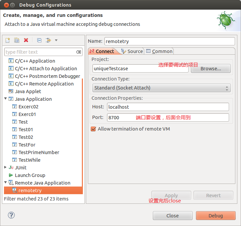This screenshot has width=241, height=226.
Task: Select the Test01 launch configuration
Action: click(26, 130)
